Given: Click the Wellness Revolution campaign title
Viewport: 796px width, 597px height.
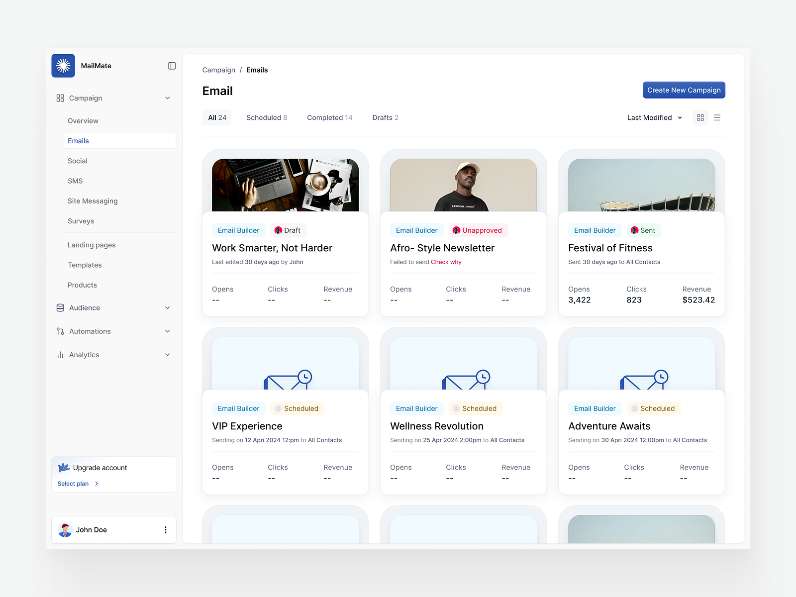Looking at the screenshot, I should coord(437,426).
